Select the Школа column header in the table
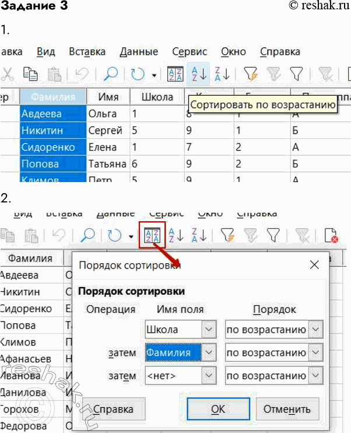The height and width of the screenshot is (433, 351). tap(153, 97)
